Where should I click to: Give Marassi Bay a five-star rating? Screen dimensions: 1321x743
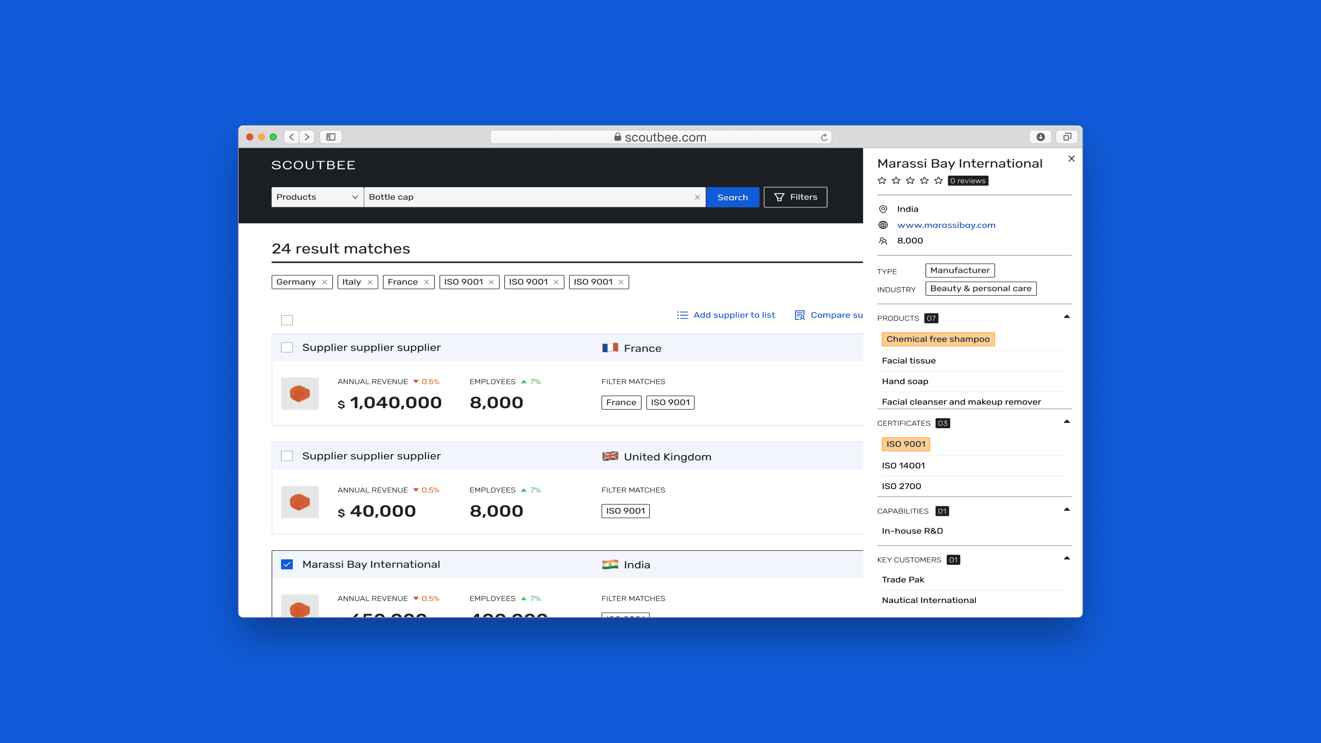[938, 181]
